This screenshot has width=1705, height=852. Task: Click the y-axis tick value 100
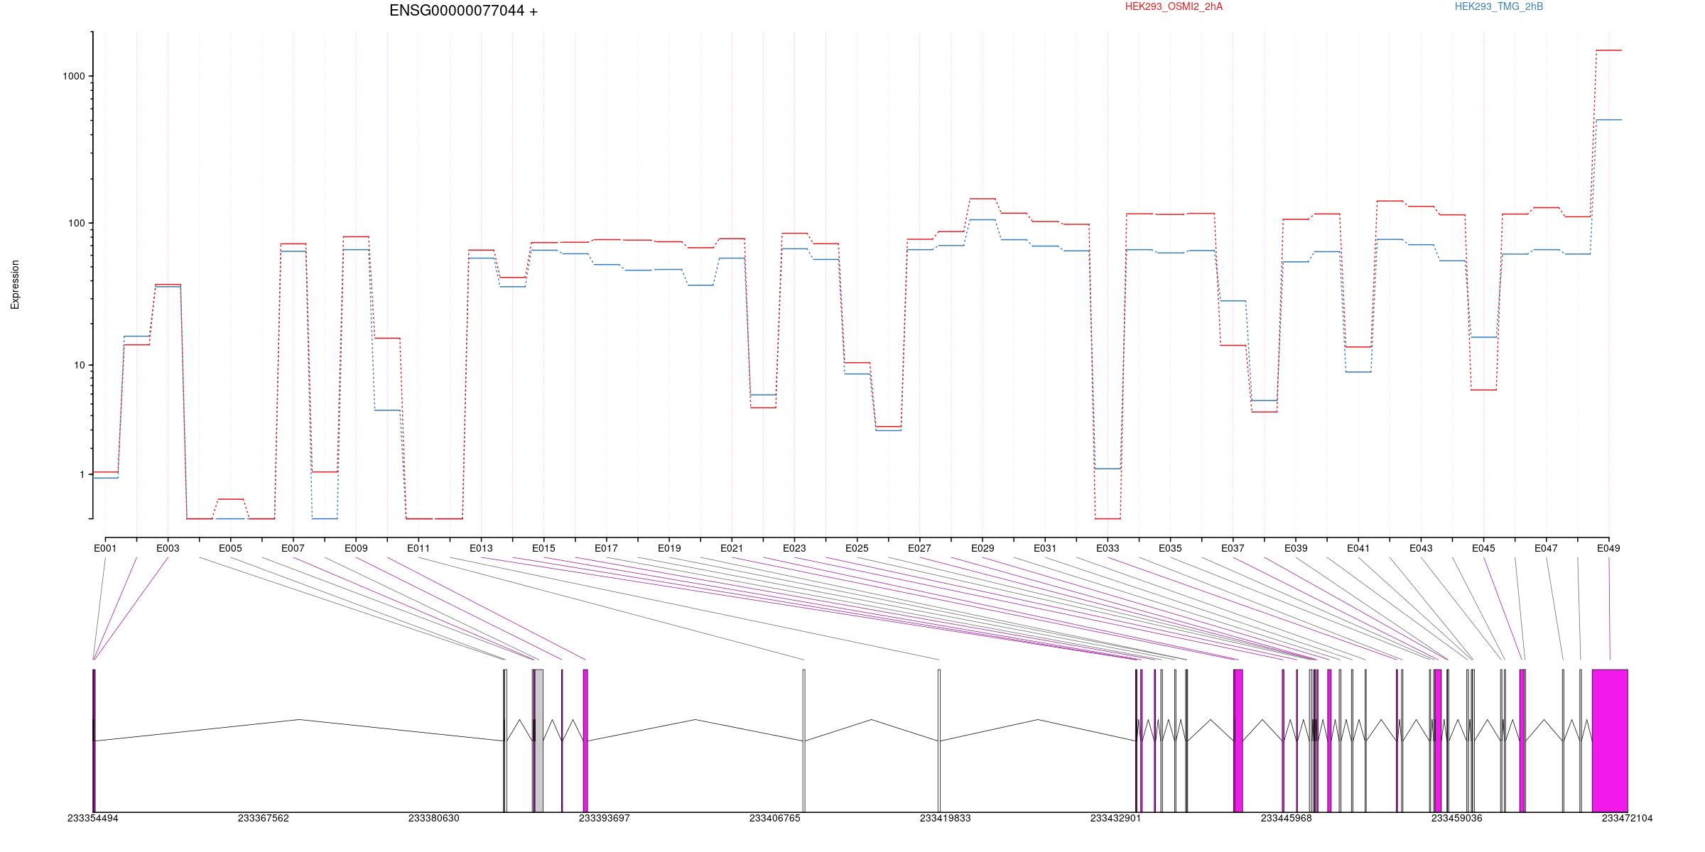click(x=77, y=223)
